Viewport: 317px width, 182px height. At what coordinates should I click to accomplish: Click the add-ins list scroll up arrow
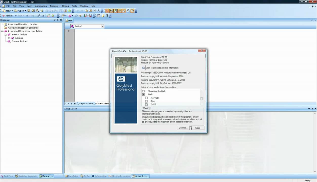pos(202,91)
